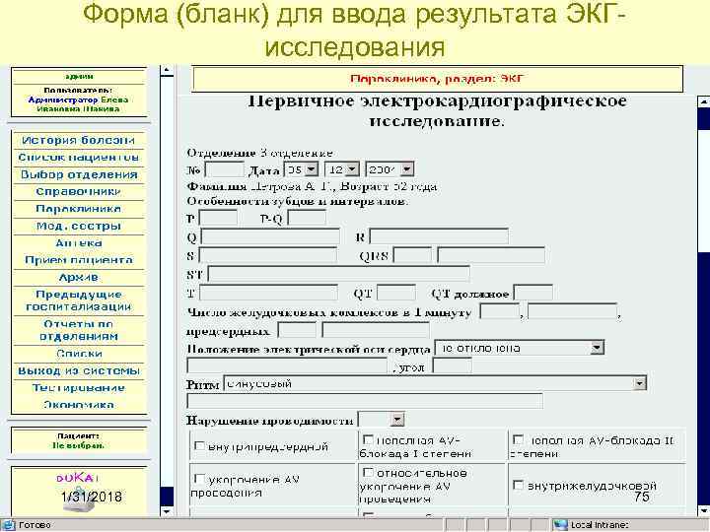Click Выход из системы link
This screenshot has height=532, width=710.
pyautogui.click(x=78, y=371)
